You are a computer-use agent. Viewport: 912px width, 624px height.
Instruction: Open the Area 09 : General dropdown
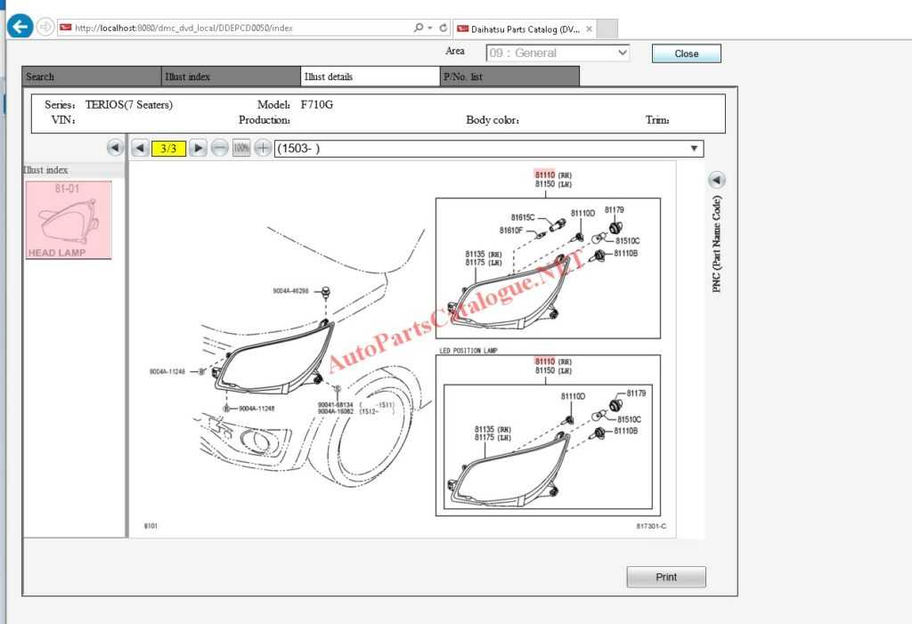point(558,53)
